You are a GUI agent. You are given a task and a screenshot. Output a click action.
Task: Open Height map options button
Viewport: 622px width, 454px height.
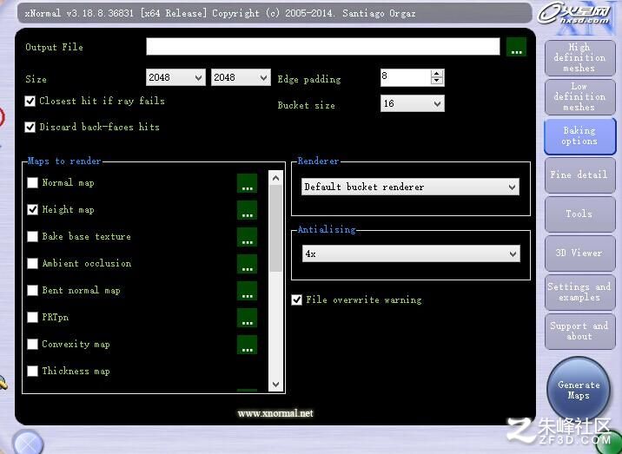[247, 210]
